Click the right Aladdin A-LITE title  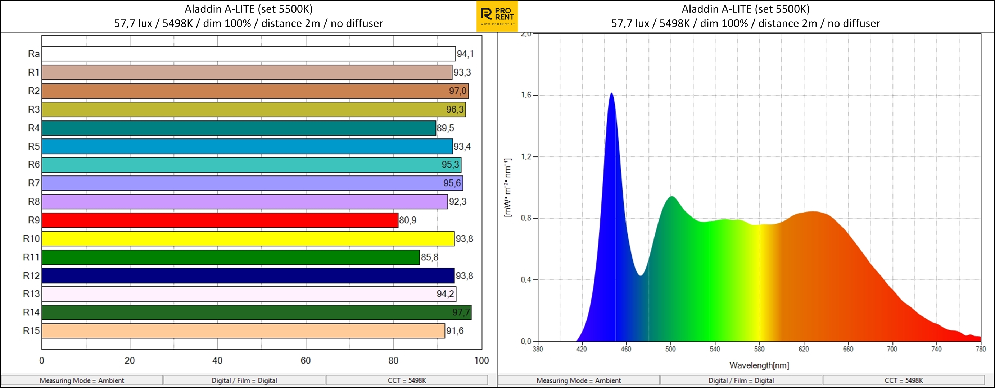click(x=746, y=9)
